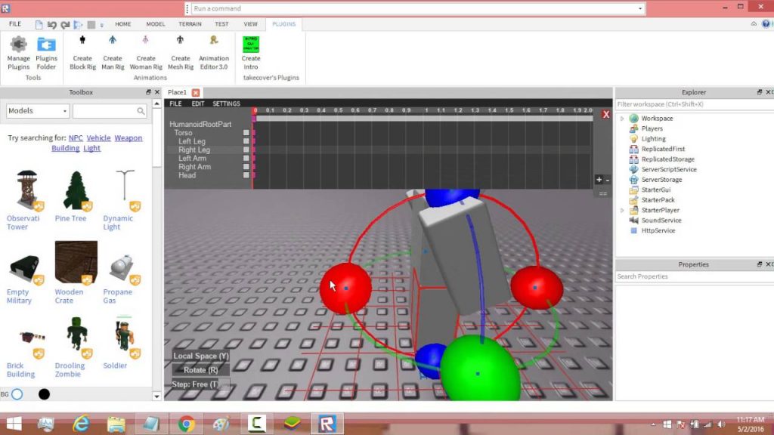Viewport: 774px width, 435px height.
Task: Click the BG color swatch
Action: (x=18, y=393)
